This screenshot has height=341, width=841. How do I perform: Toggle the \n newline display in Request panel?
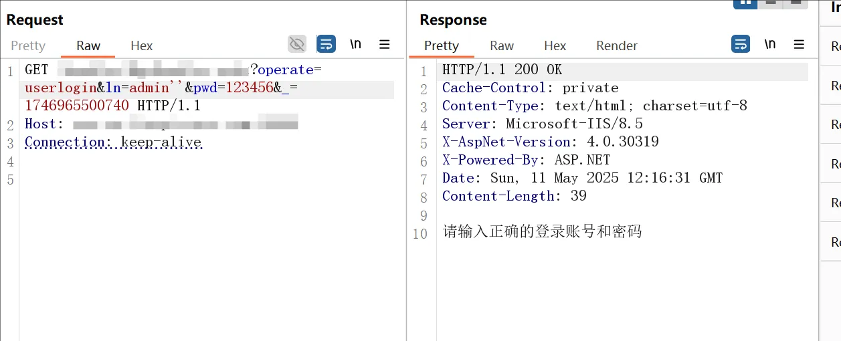pyautogui.click(x=355, y=44)
